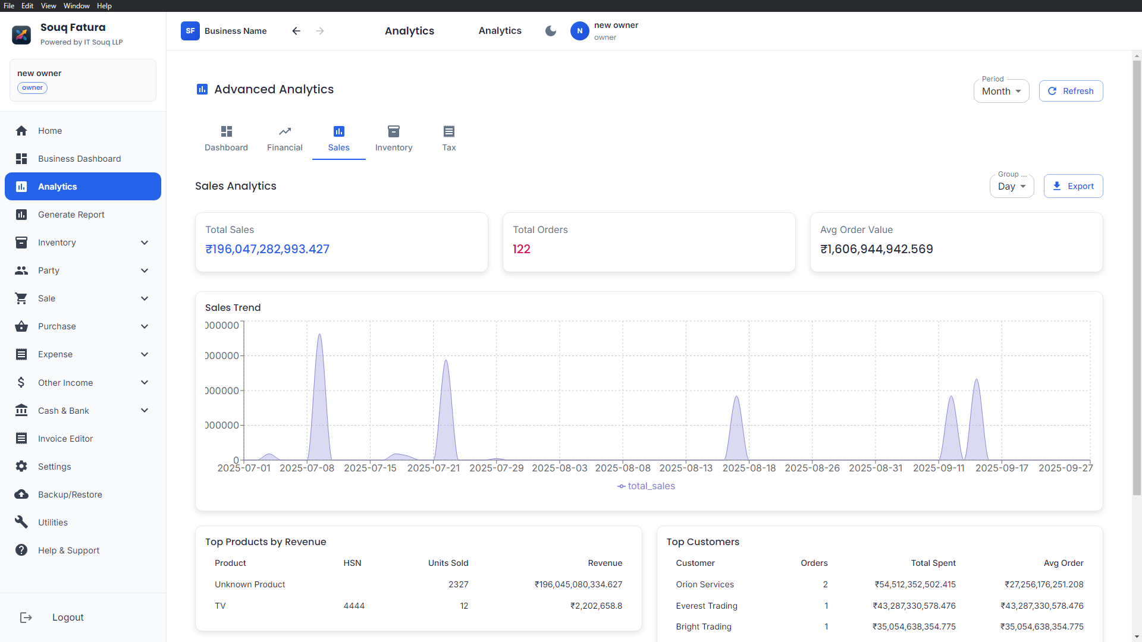Switch to the Financial tab
This screenshot has width=1142, height=642.
click(x=284, y=139)
